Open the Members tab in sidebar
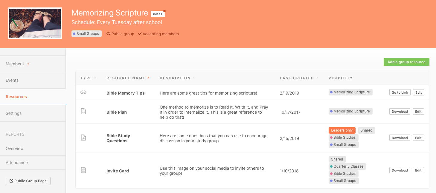This screenshot has width=436, height=193. [15, 64]
